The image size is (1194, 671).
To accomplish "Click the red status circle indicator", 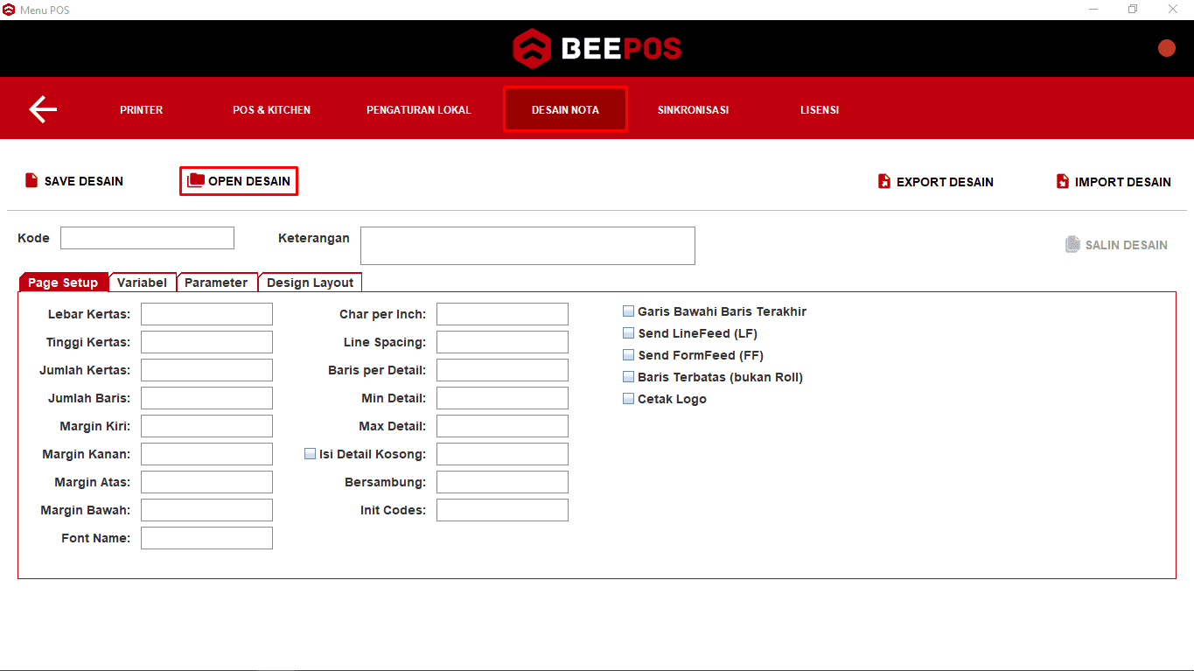I will coord(1167,49).
